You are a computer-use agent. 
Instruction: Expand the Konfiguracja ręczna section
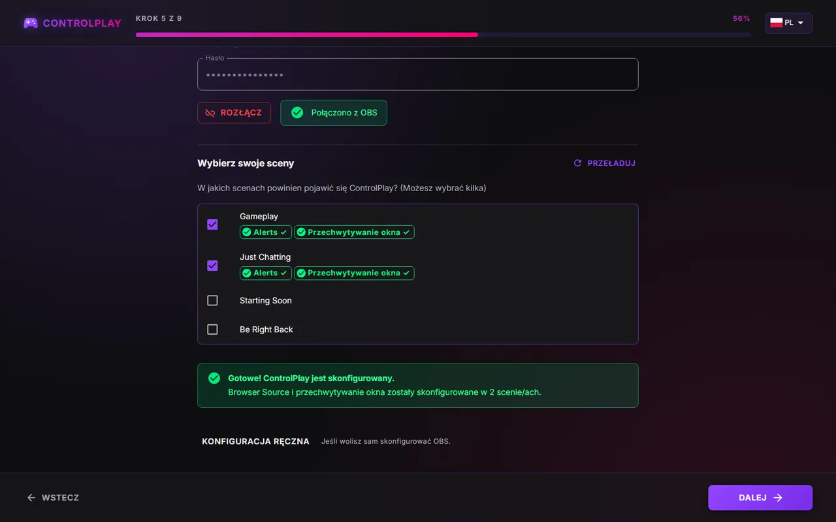point(255,442)
